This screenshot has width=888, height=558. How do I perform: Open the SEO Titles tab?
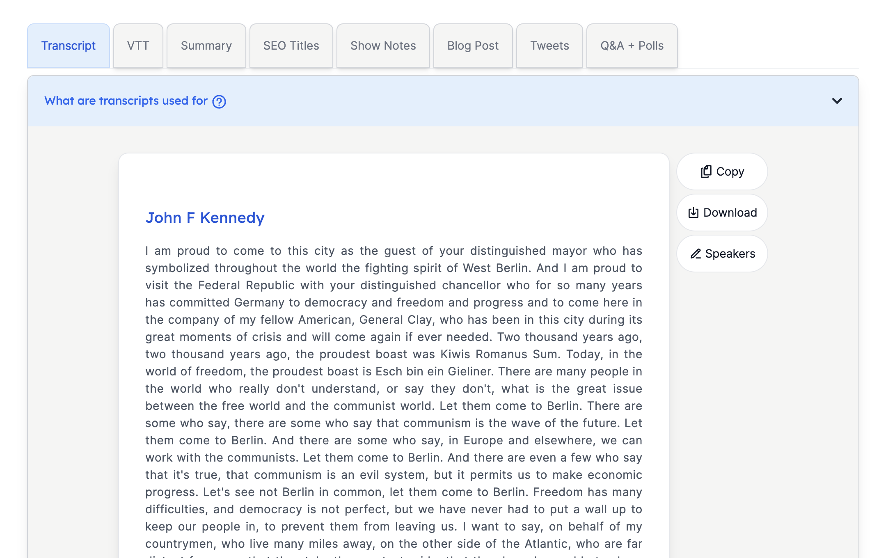(x=291, y=46)
